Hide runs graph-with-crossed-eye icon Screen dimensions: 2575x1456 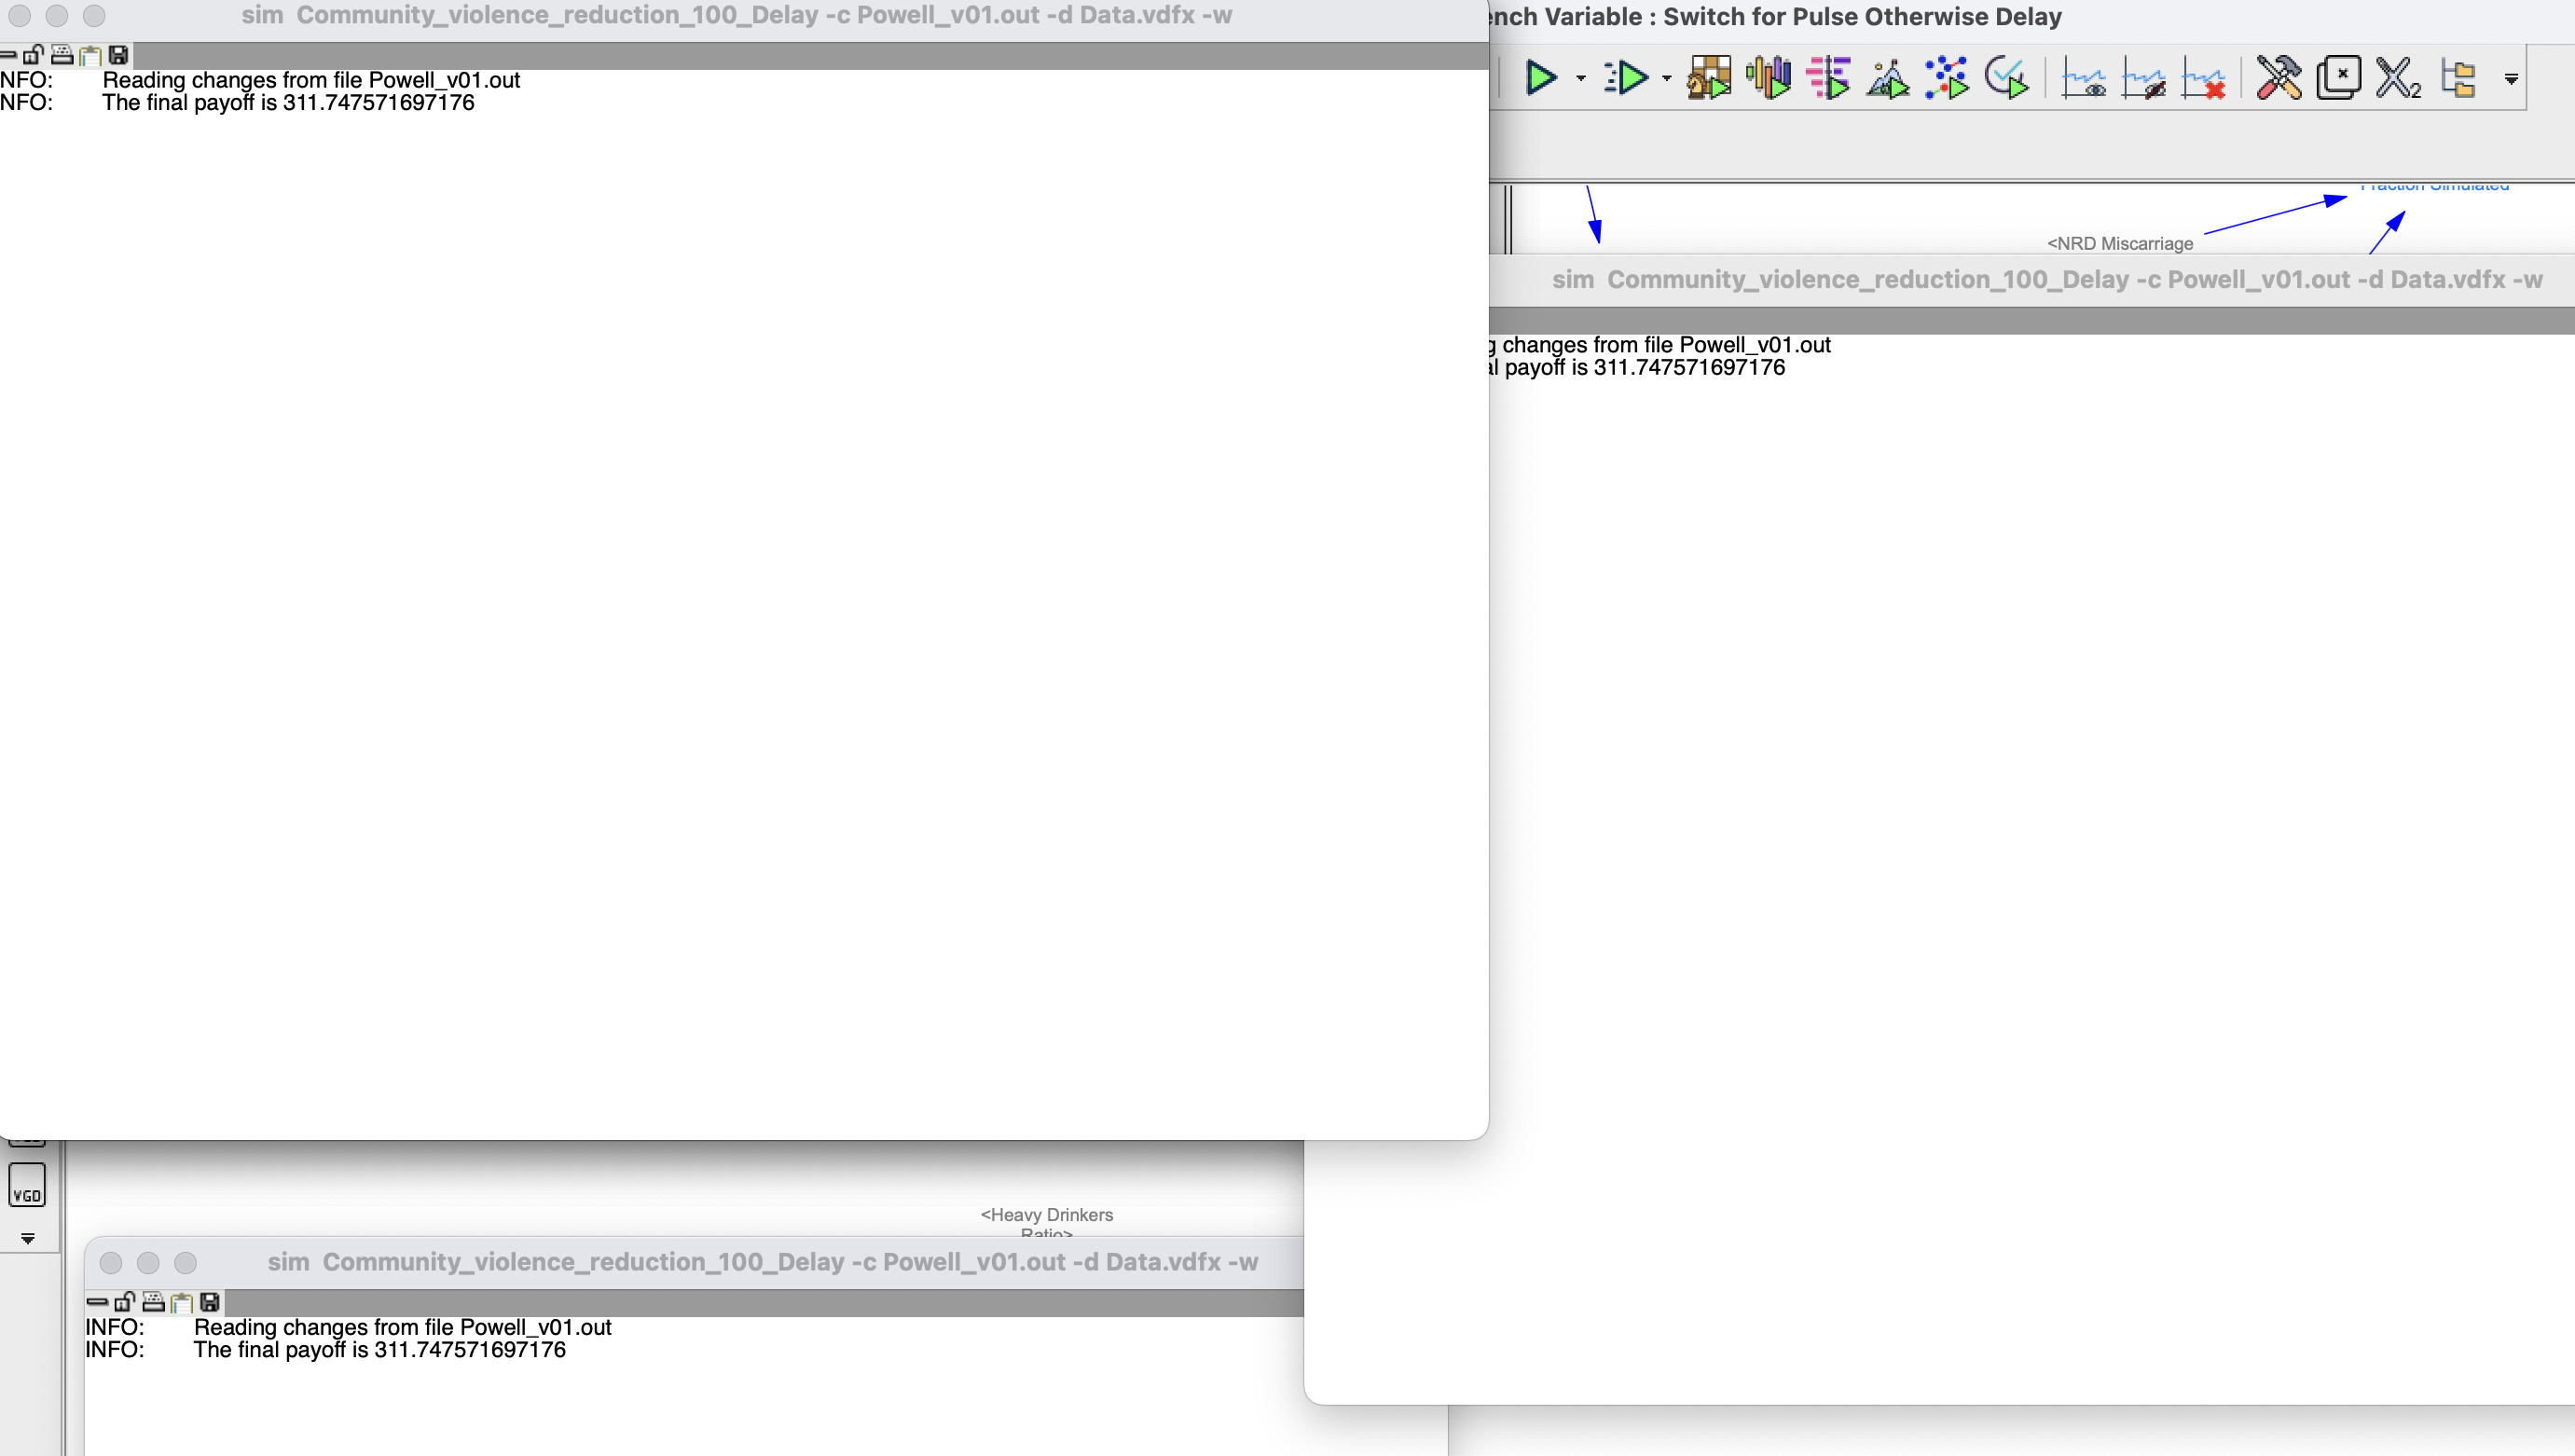click(2144, 80)
